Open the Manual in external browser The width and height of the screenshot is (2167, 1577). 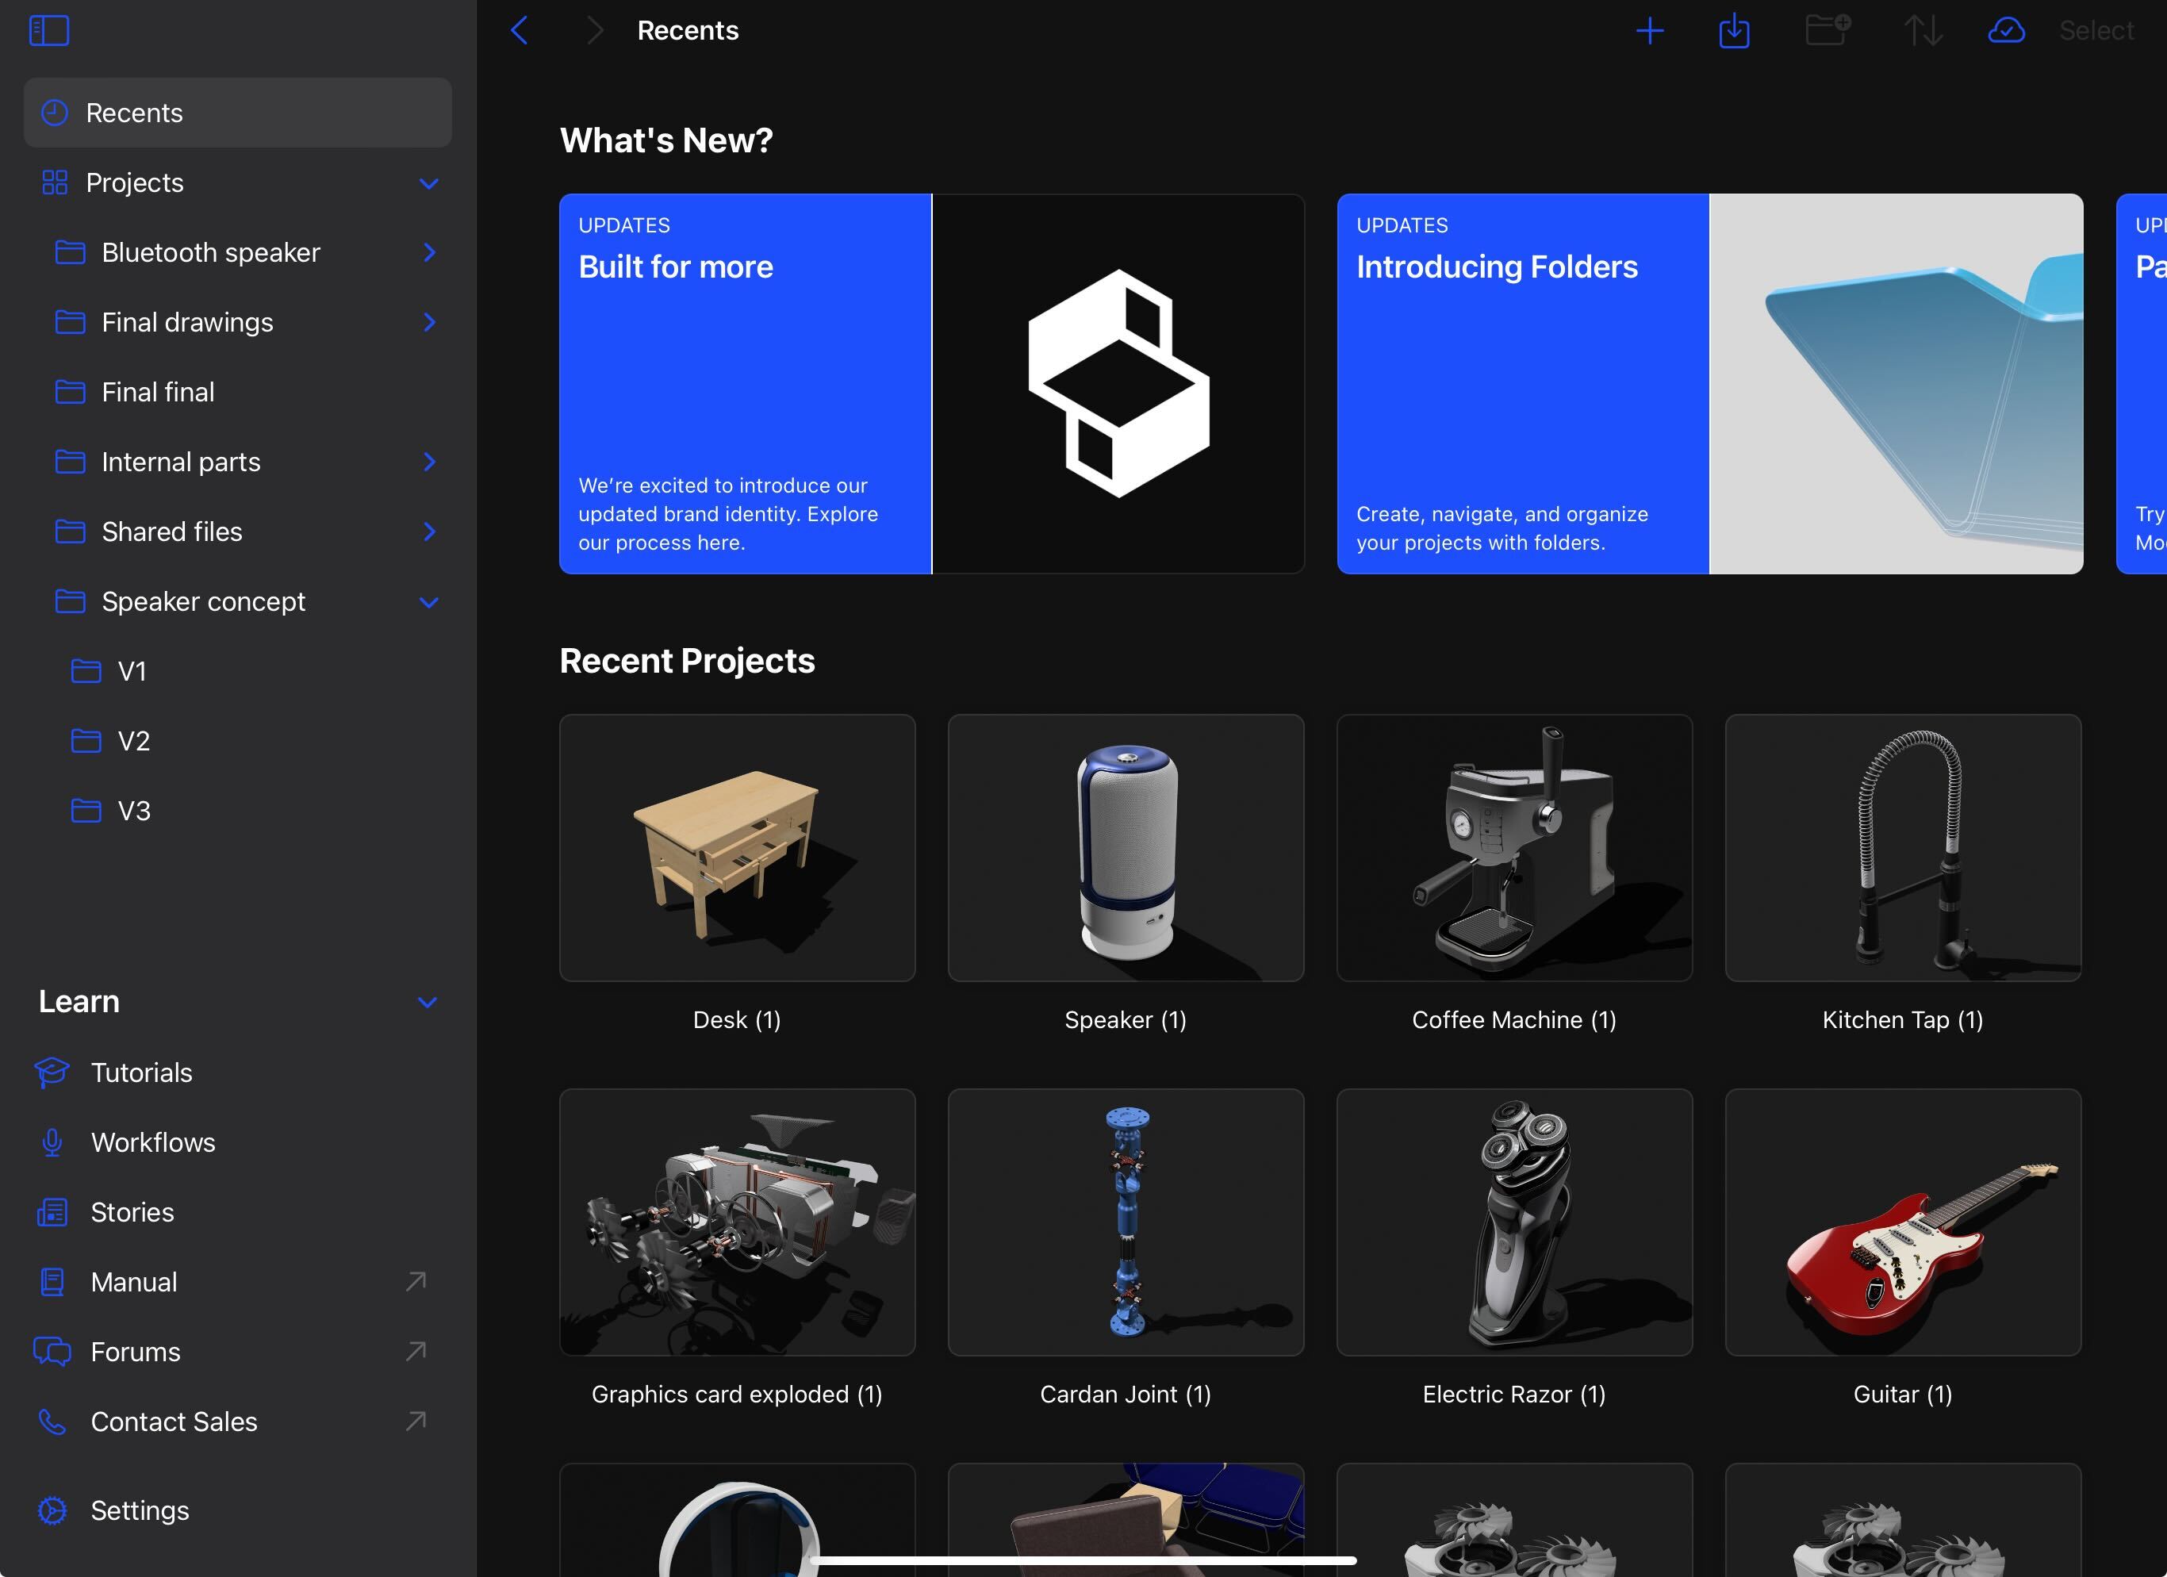click(132, 1282)
